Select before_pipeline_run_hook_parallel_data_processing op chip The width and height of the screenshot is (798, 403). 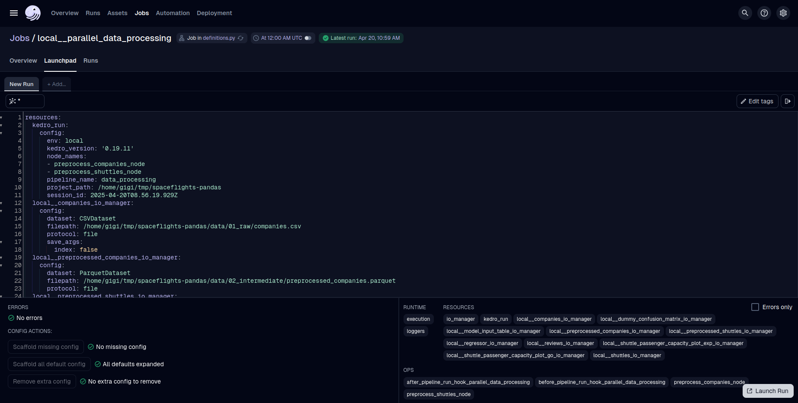(x=602, y=382)
